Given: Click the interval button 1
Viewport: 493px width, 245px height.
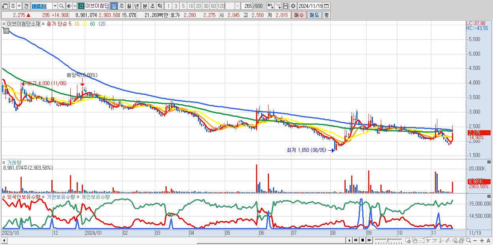Looking at the screenshot, I should pos(168,6).
